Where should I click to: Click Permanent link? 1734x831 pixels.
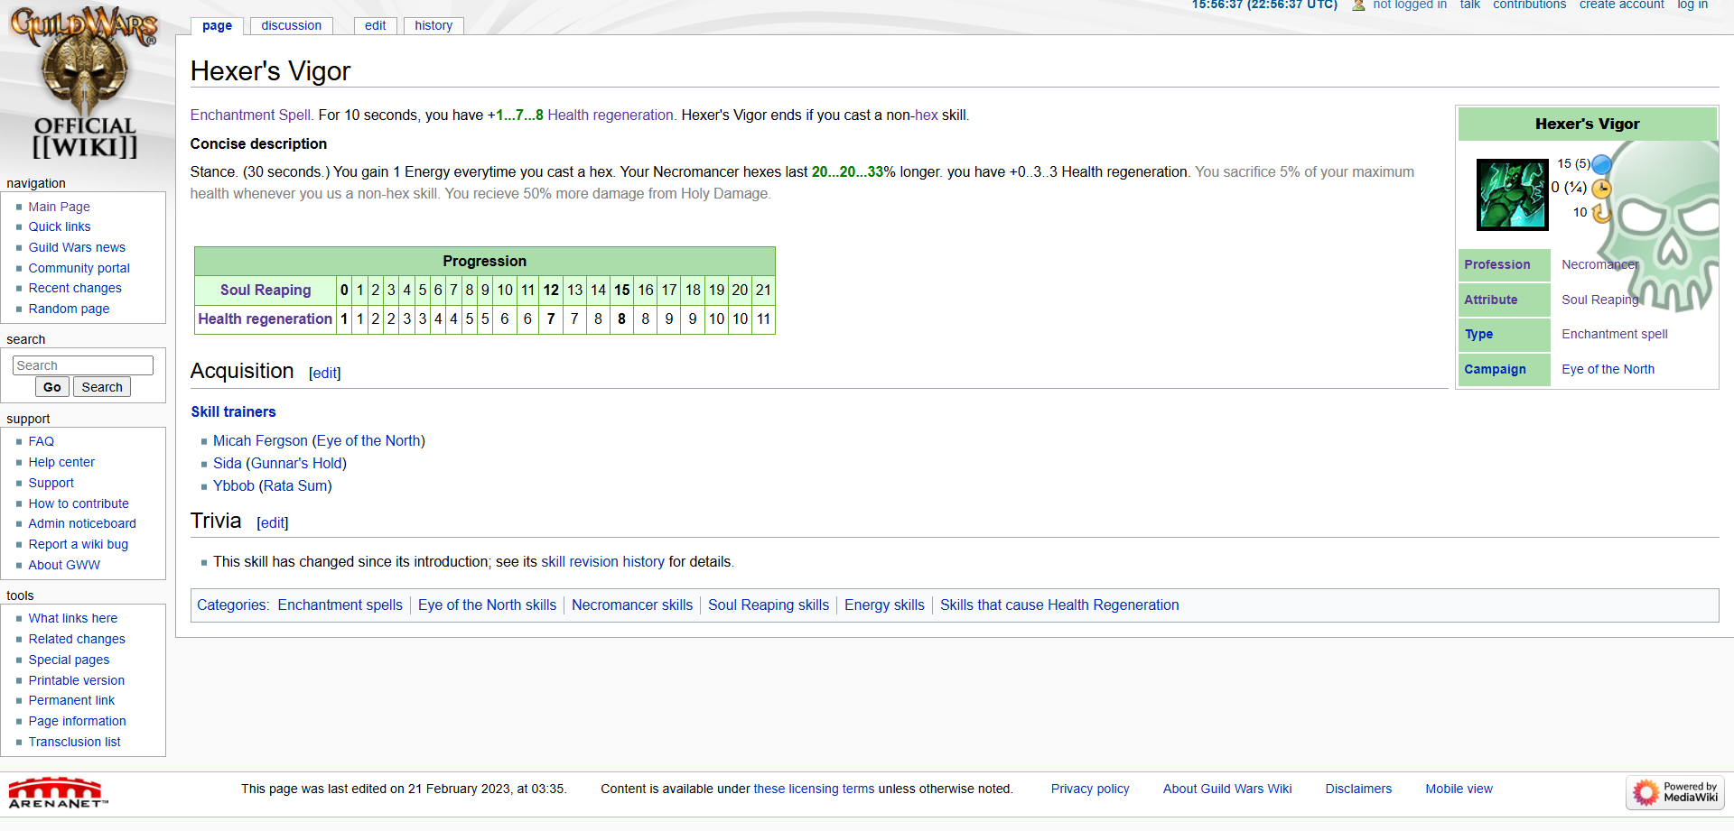click(71, 700)
